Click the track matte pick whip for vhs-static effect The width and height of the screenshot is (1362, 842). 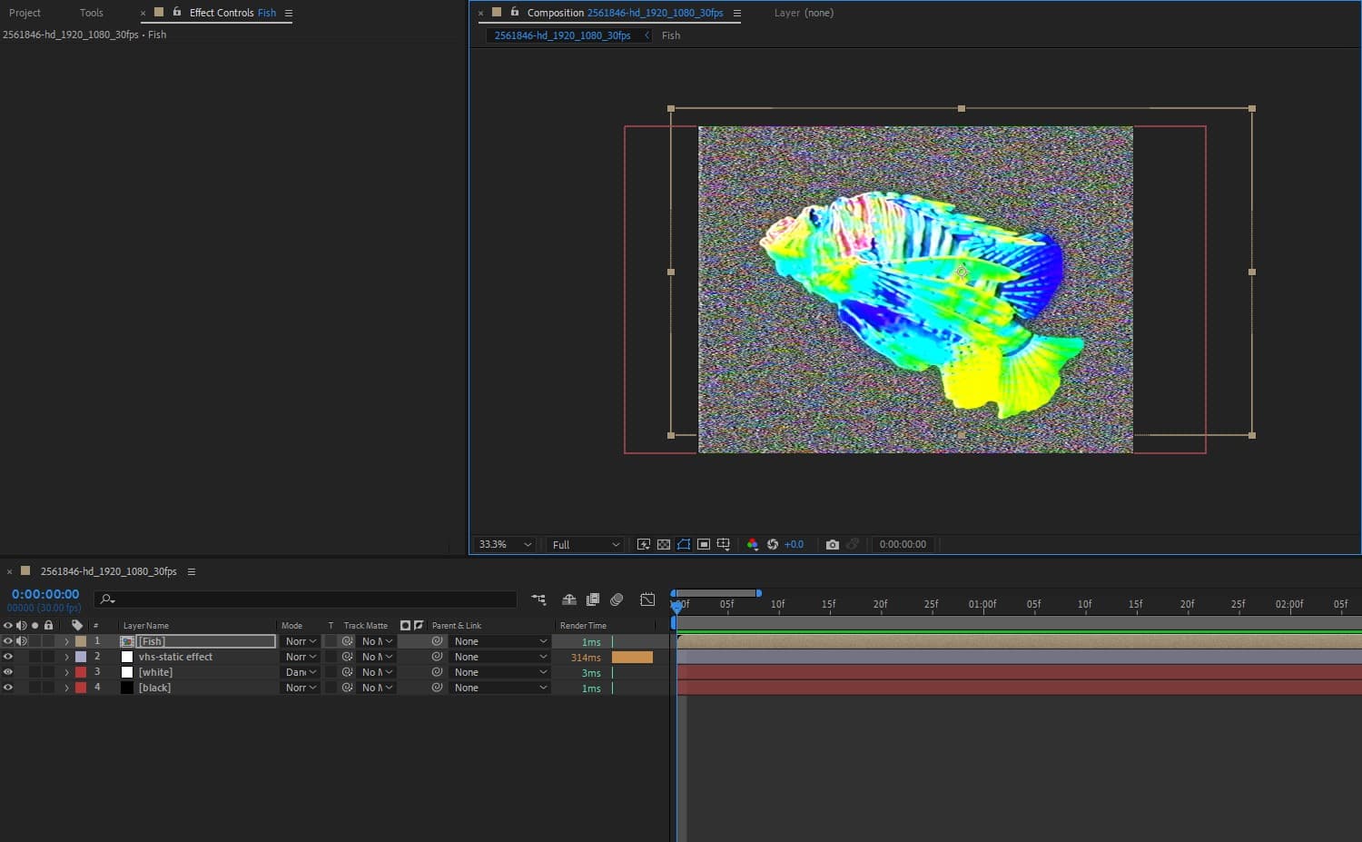(347, 657)
